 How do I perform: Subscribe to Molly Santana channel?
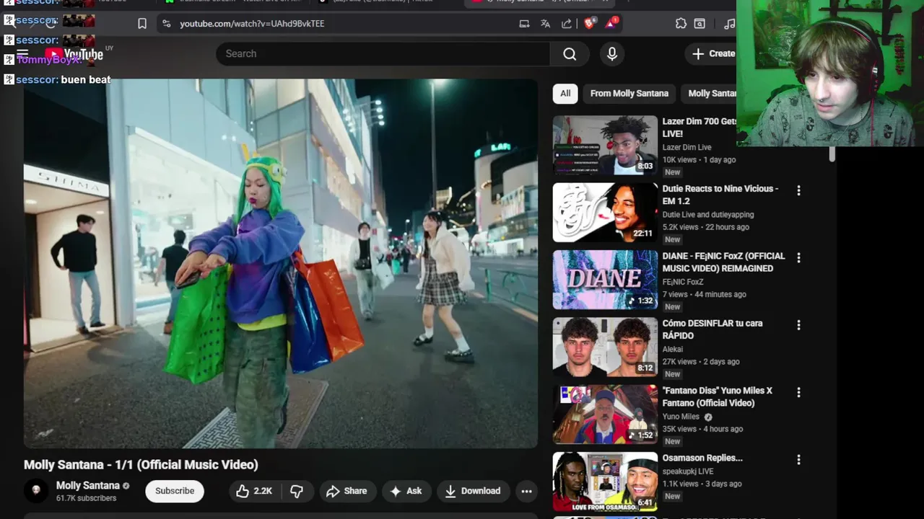click(x=175, y=491)
